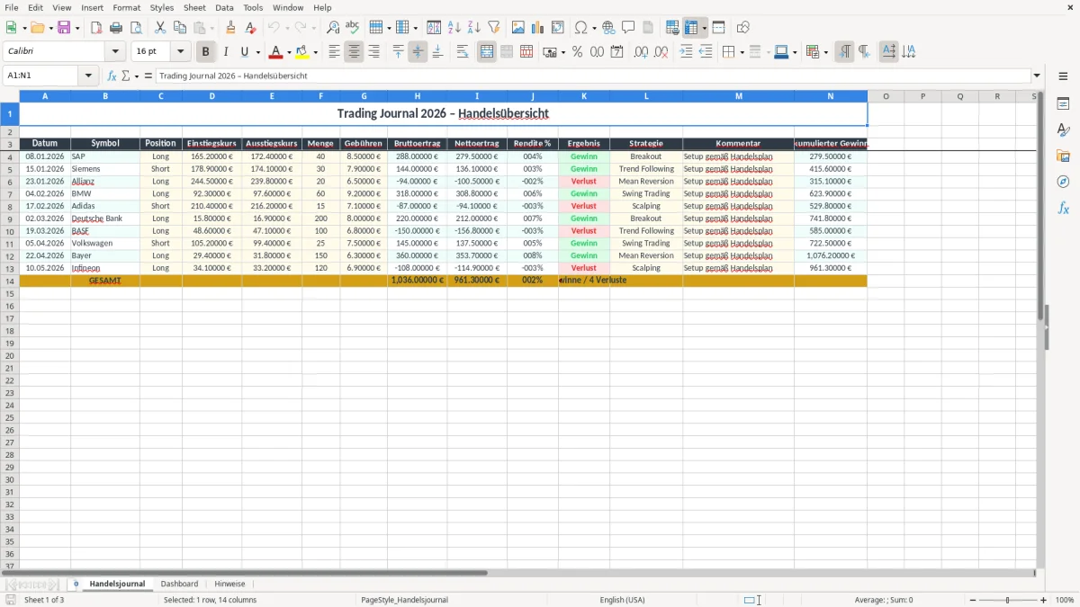Click the Insert Special Character omega icon
This screenshot has width=1080, height=607.
point(580,28)
